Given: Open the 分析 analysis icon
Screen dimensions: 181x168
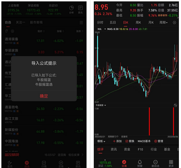Looking at the screenshot, I should click(71, 10).
